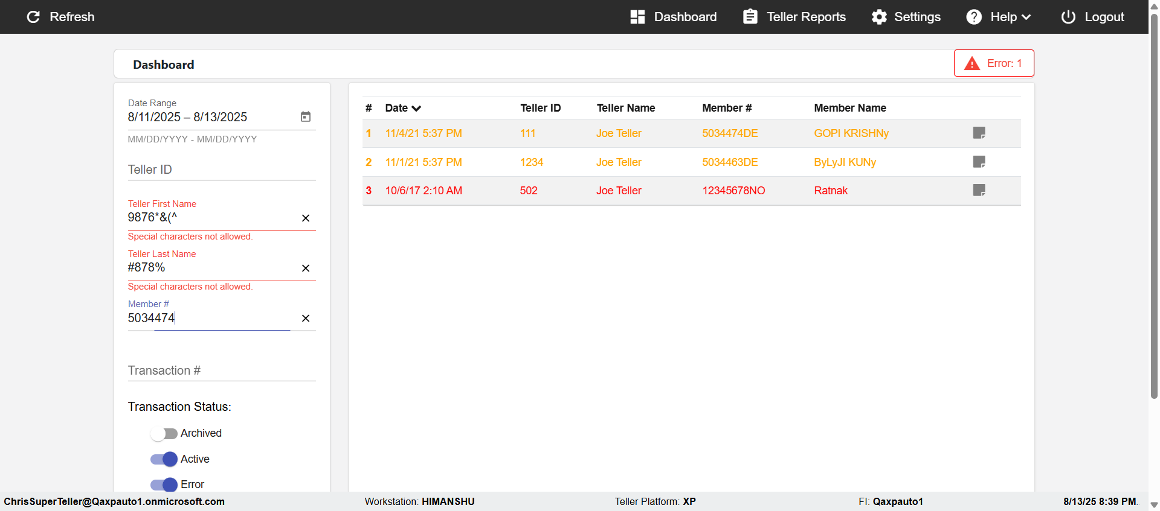1160x511 pixels.
Task: Open note icon for GOPI KRISHNy row
Action: tap(979, 133)
